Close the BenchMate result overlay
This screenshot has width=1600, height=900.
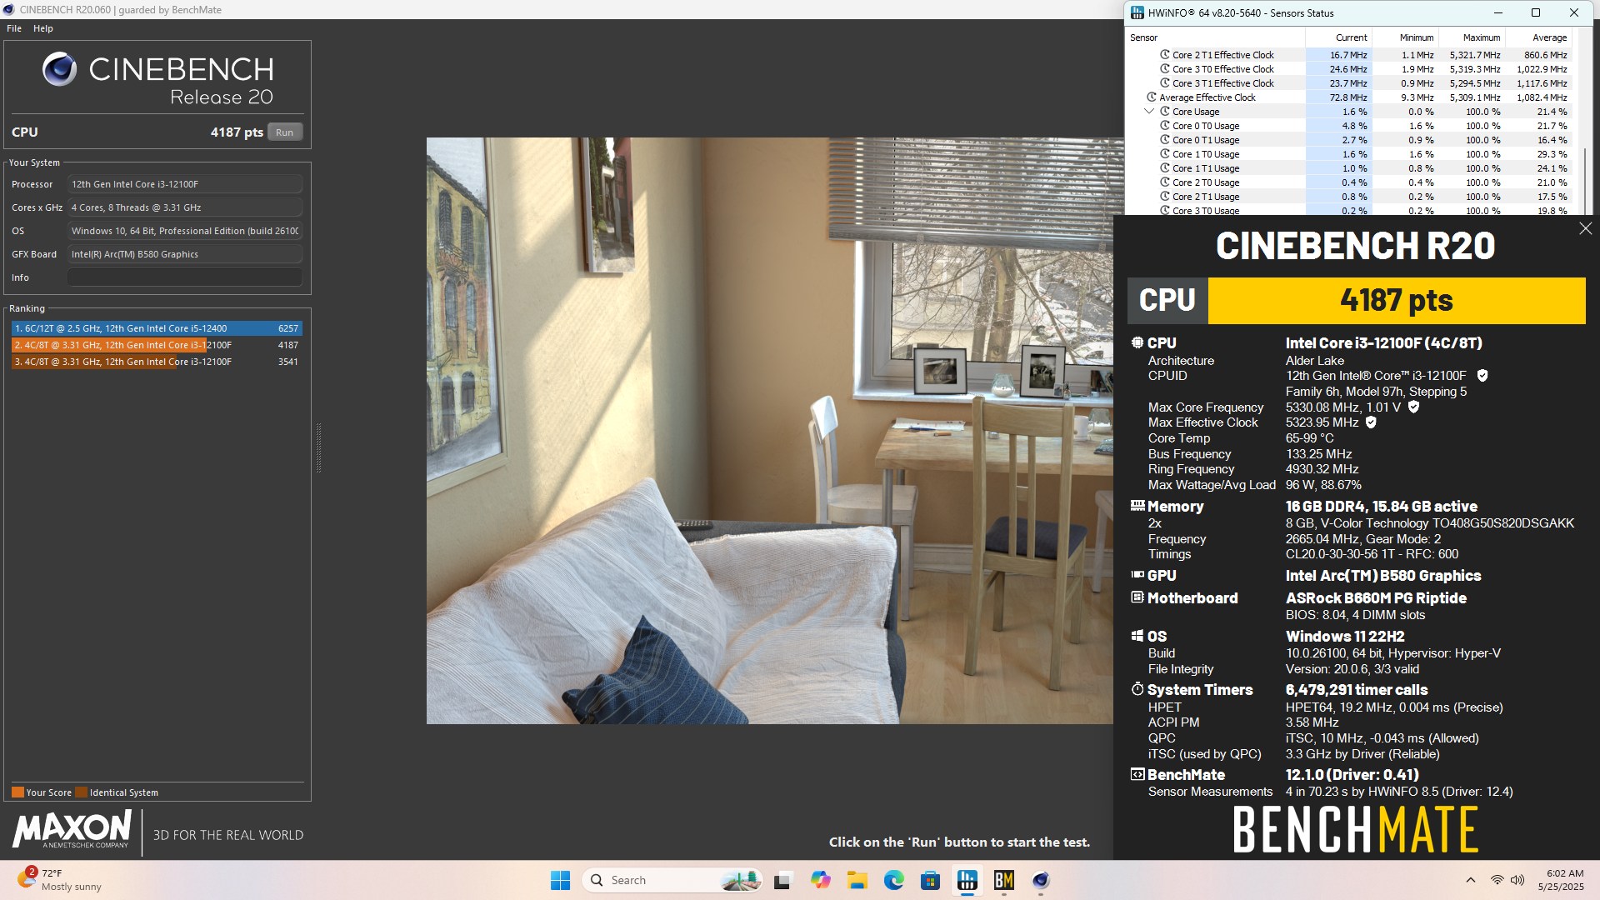[1585, 228]
